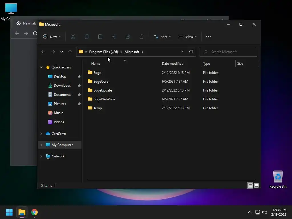Screen dimensions: 292x219
Task: Click the folder icon in the address bar
Action: 81,52
